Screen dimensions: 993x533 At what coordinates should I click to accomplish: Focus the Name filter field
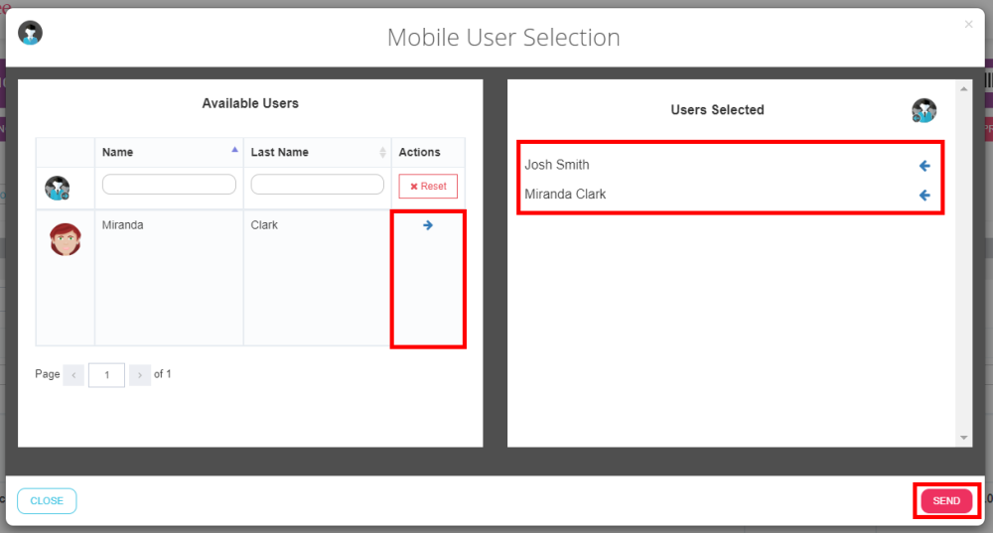(x=169, y=185)
